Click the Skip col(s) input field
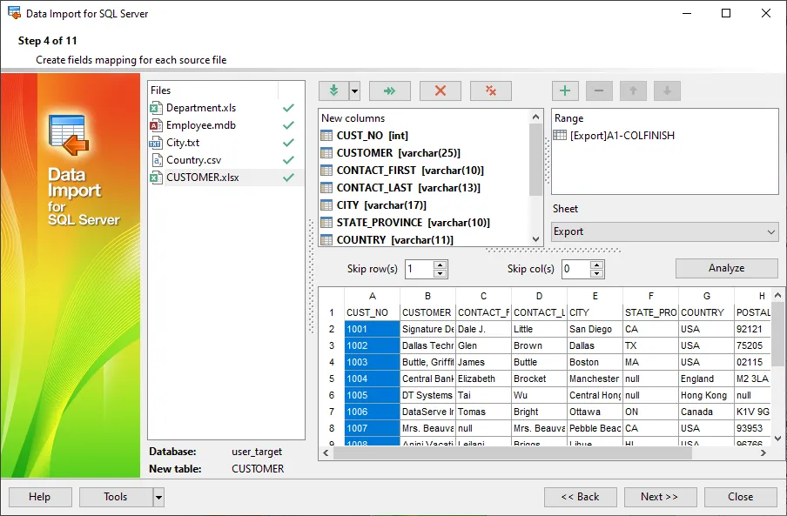Viewport: 787px width, 516px height. click(x=575, y=269)
